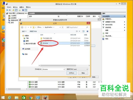Open the 下载 (Downloads) folder in sidebar

(x=26, y=38)
